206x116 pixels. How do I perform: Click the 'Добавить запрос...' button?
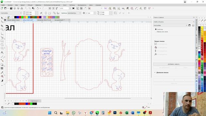pyautogui.click(x=174, y=64)
